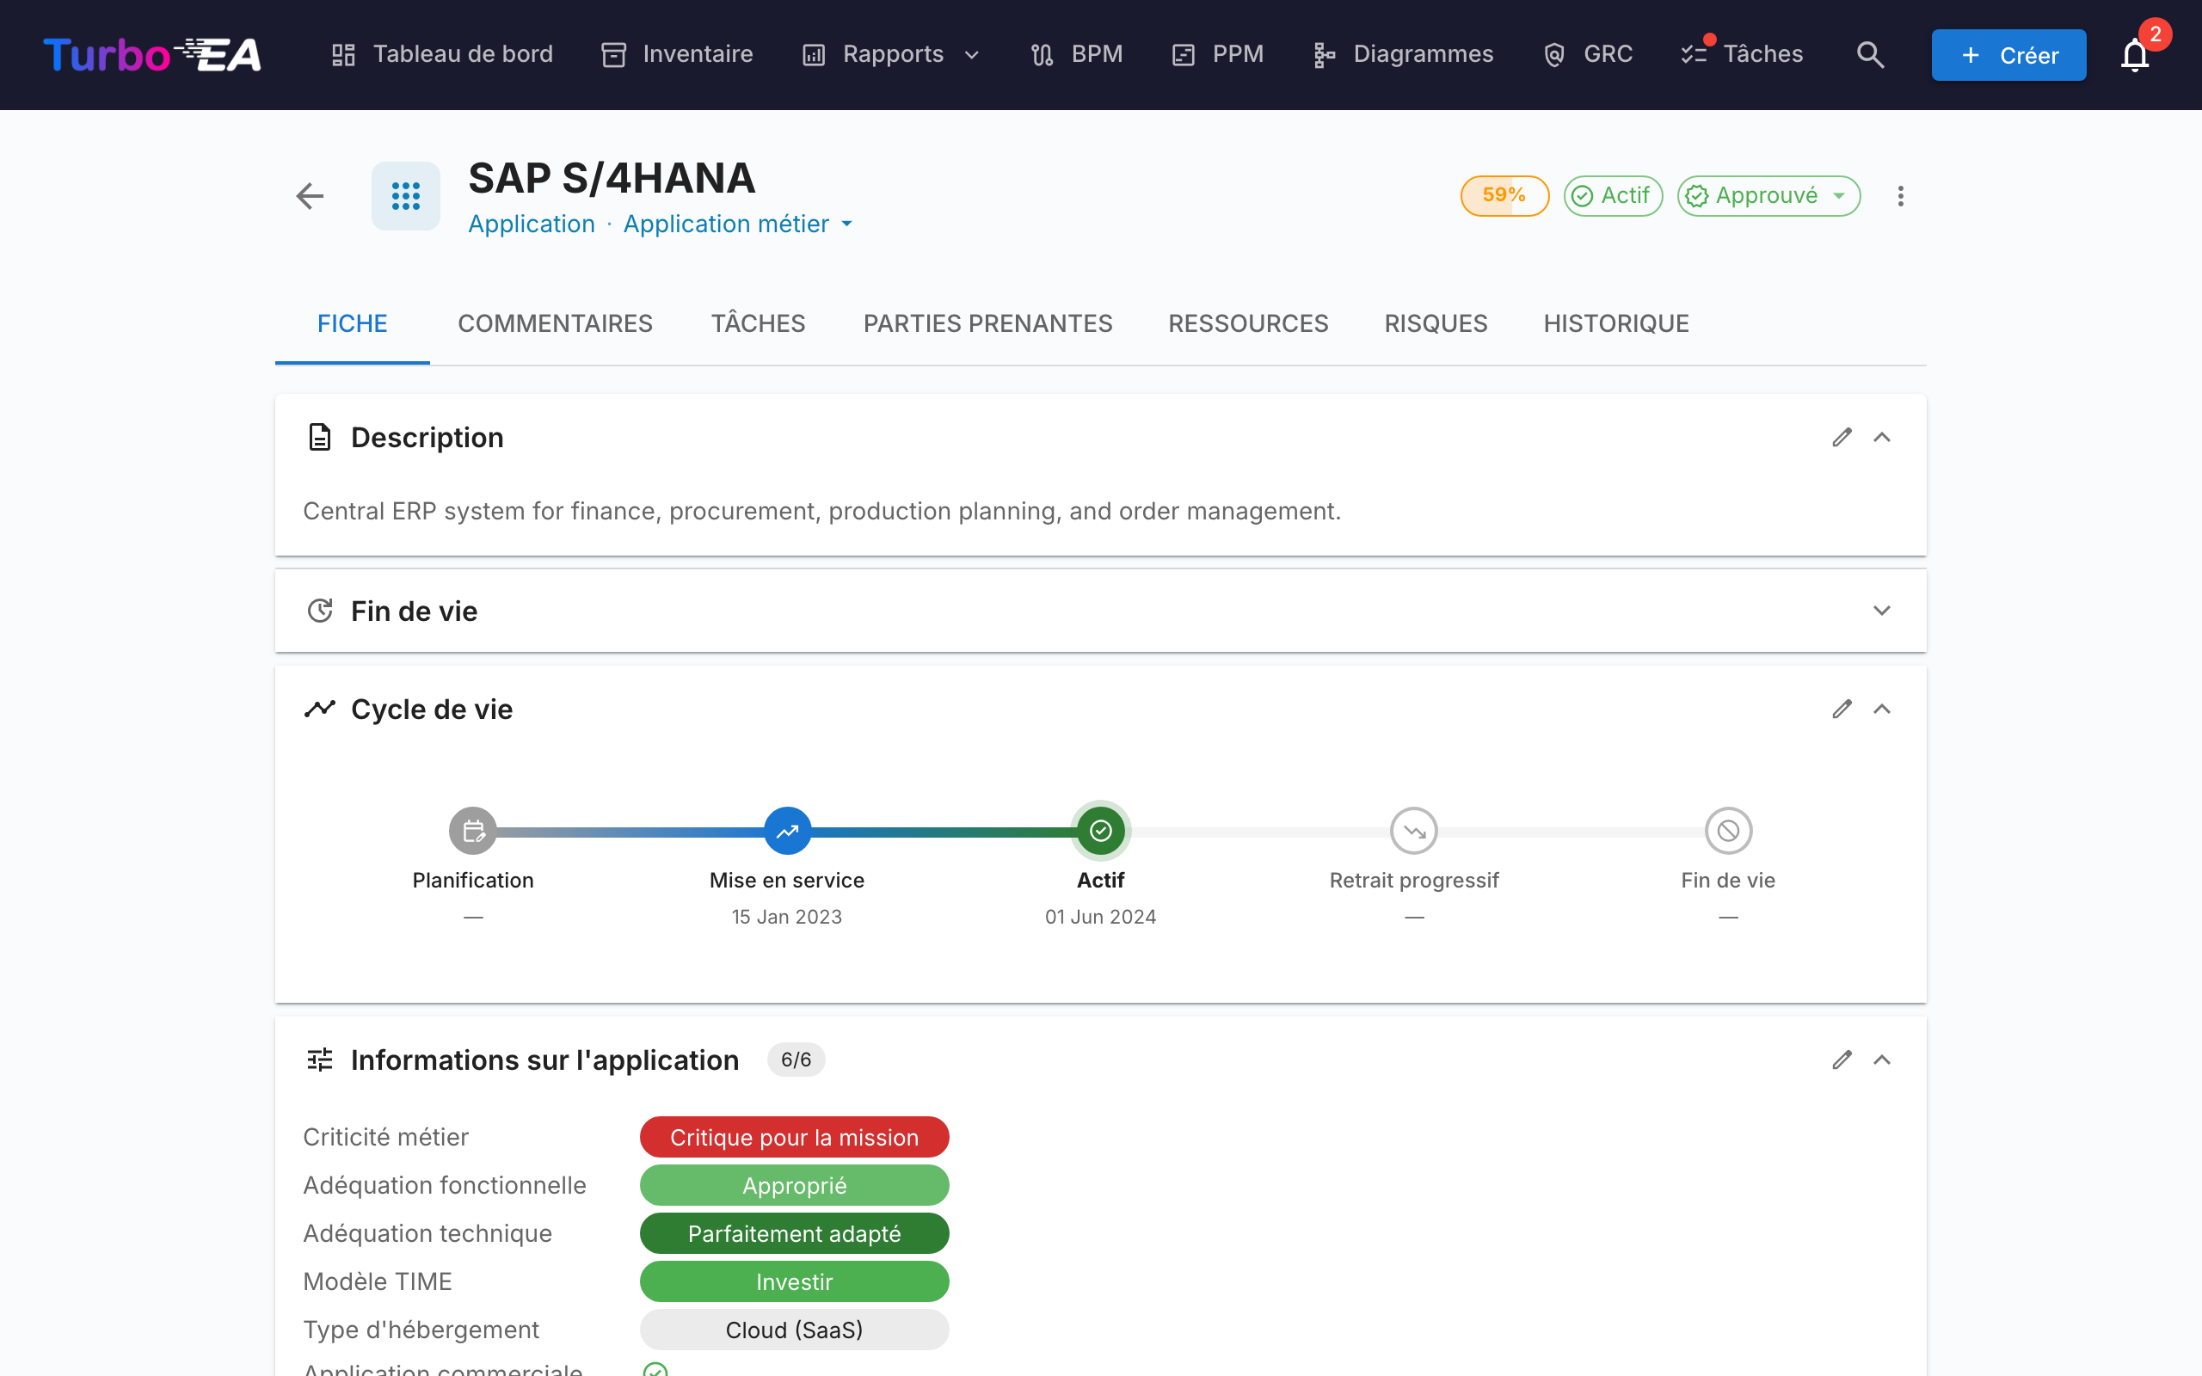Open the HISTORIQUE tab
Image resolution: width=2202 pixels, height=1376 pixels.
(x=1616, y=324)
